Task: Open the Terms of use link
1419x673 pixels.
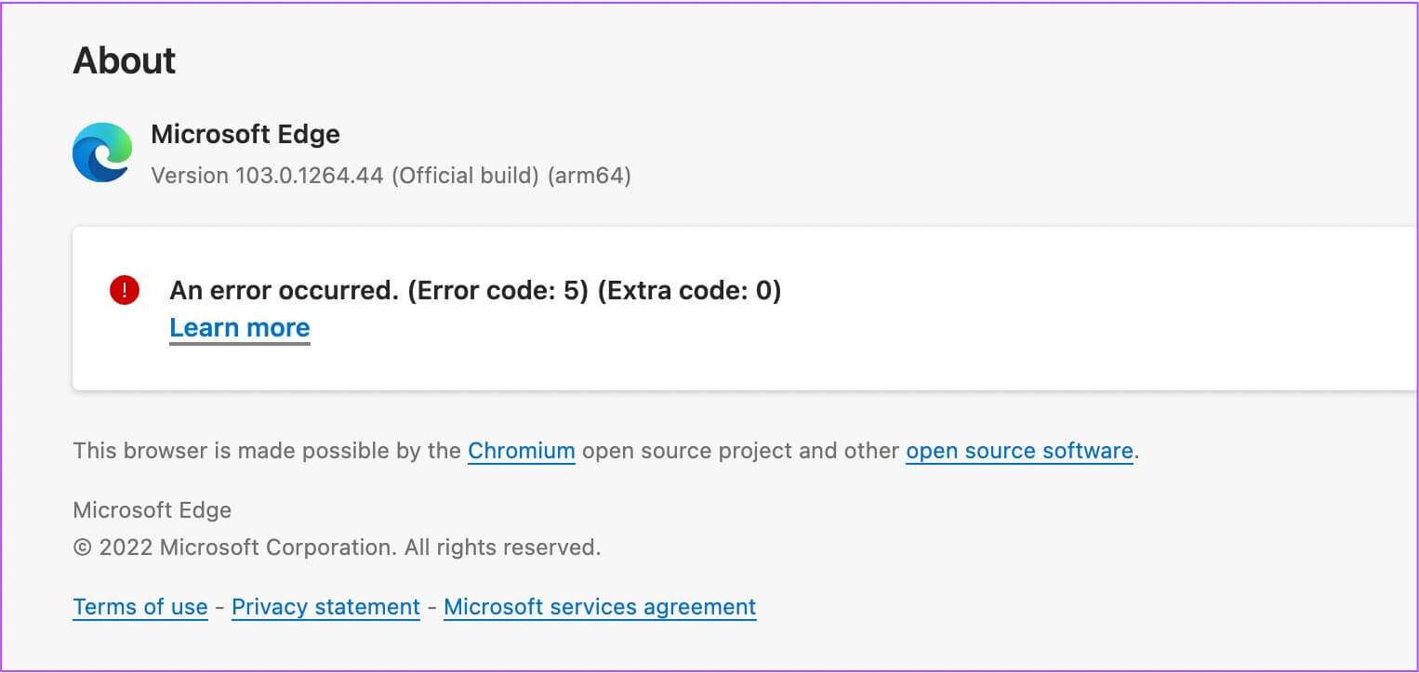Action: click(x=139, y=608)
